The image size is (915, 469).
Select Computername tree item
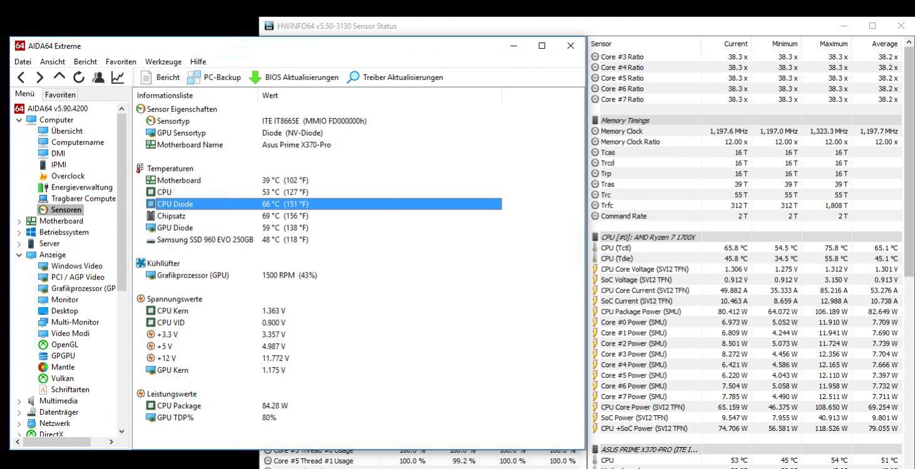(71, 143)
